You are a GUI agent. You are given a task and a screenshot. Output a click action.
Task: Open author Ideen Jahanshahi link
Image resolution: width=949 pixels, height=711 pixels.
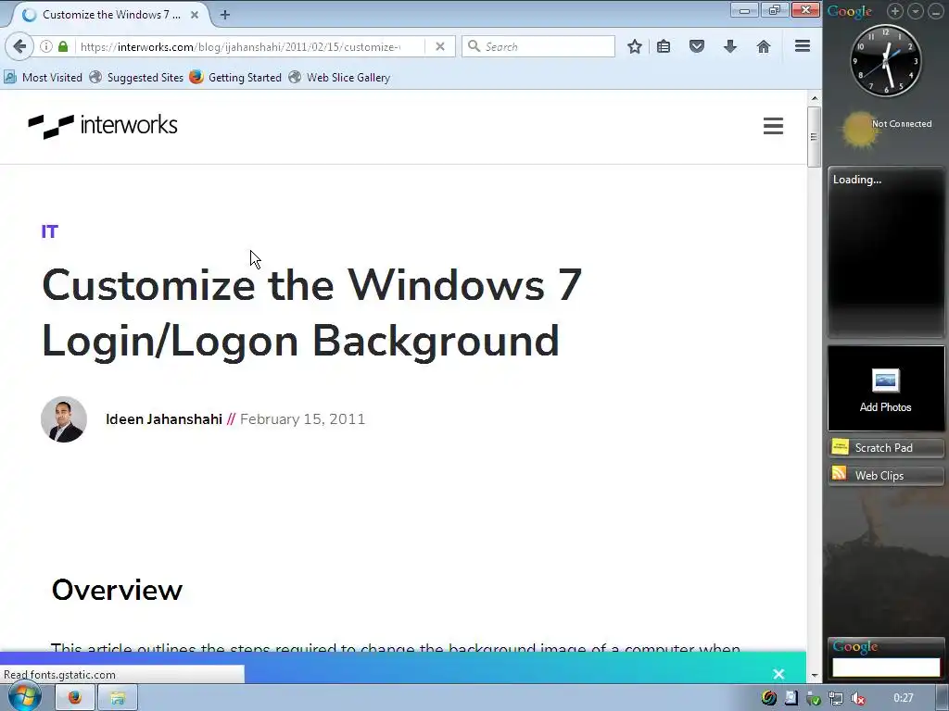[164, 419]
